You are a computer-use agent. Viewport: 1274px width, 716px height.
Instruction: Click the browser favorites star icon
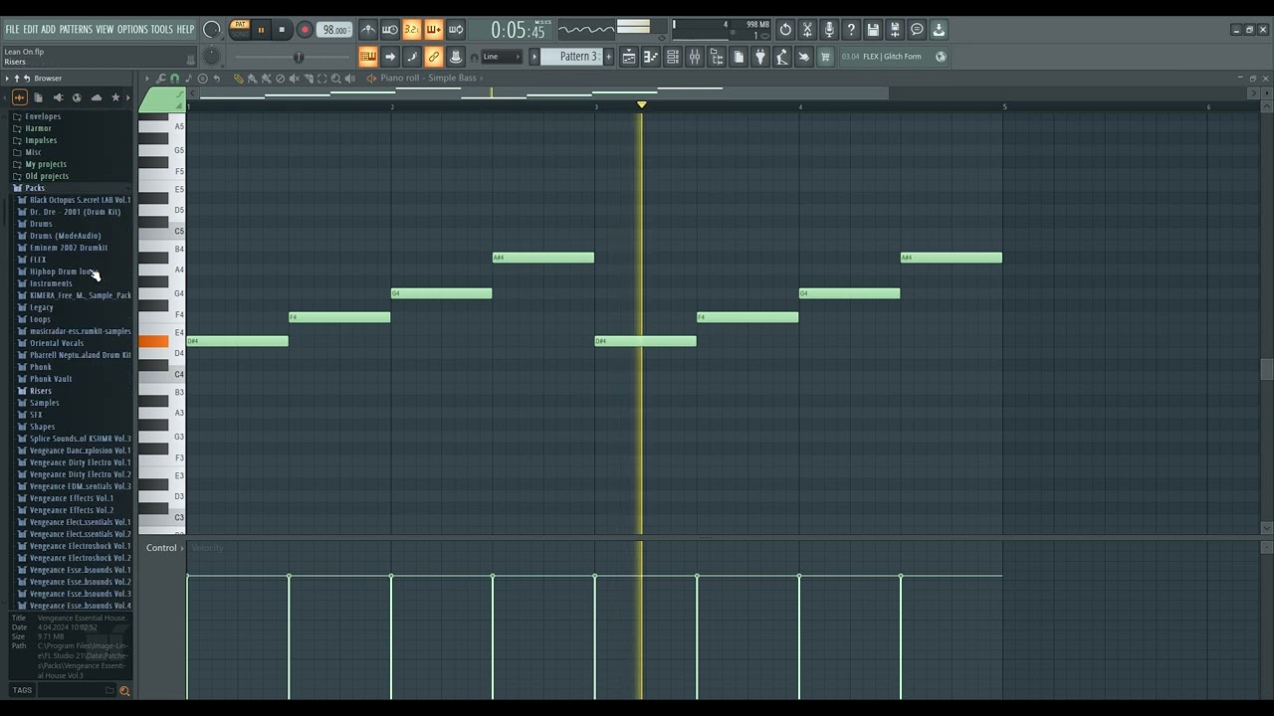(115, 97)
